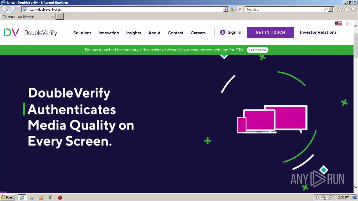Image resolution: width=358 pixels, height=201 pixels.
Task: Open the Windows Start menu
Action: (8, 197)
